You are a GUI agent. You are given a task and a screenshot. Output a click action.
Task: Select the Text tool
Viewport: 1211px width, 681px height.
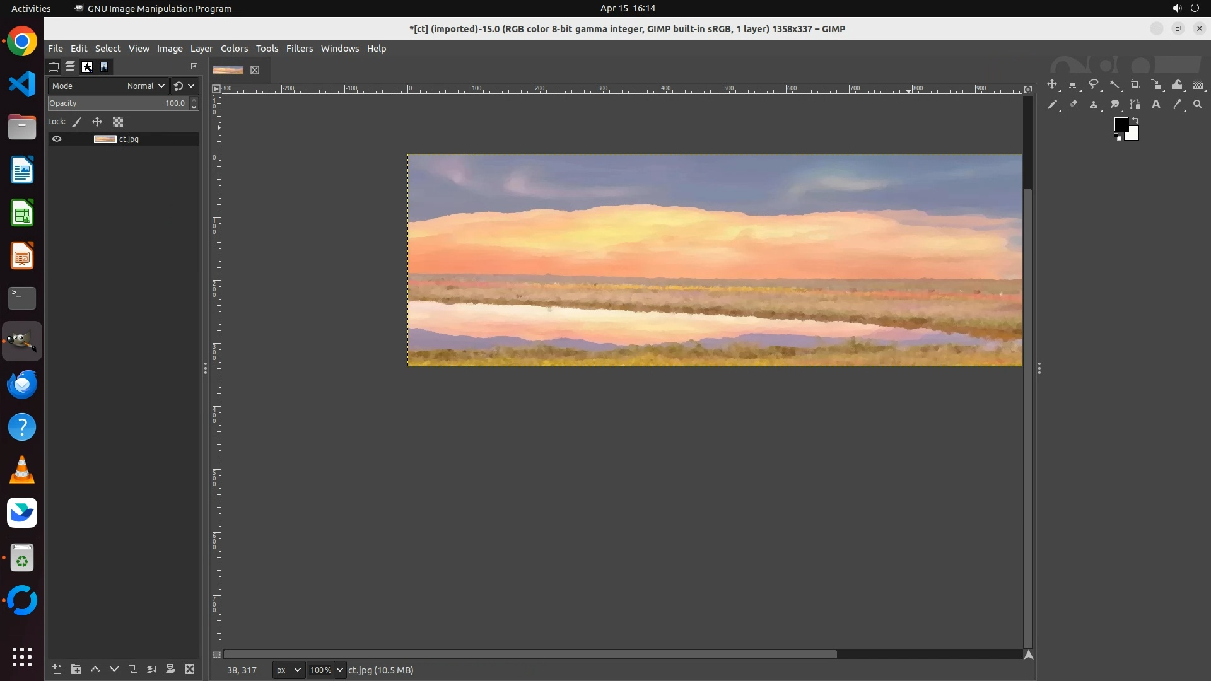[x=1156, y=105]
